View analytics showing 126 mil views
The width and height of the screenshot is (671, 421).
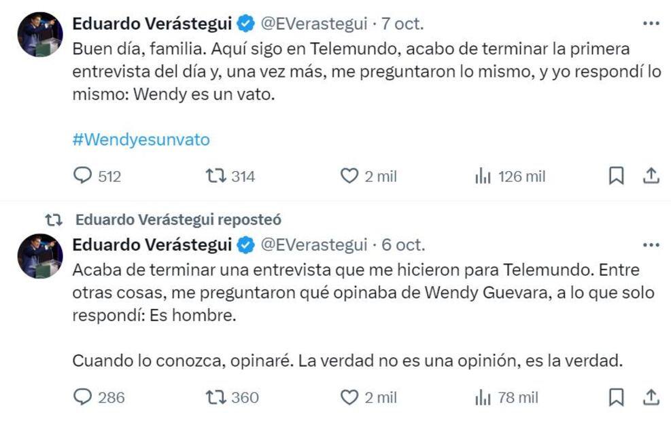point(483,177)
